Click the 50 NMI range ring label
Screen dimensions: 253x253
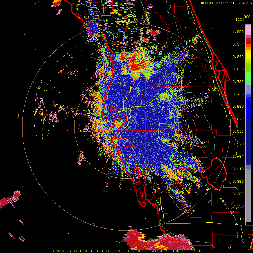pyautogui.click(x=126, y=74)
